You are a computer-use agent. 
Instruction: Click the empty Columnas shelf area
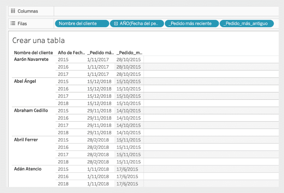click(166, 11)
